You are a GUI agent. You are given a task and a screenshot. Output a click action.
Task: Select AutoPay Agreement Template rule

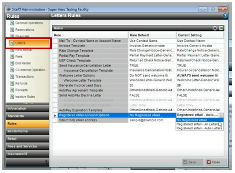93,90
